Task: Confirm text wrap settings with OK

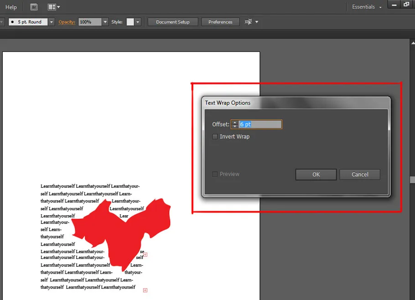Action: pos(316,174)
